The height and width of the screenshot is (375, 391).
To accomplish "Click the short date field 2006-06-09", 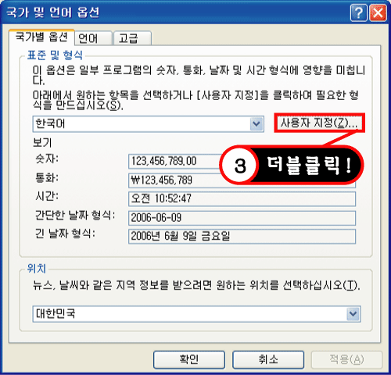I will point(242,218).
